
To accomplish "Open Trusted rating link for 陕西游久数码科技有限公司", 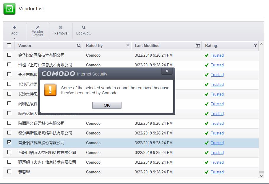I will 217,124.
